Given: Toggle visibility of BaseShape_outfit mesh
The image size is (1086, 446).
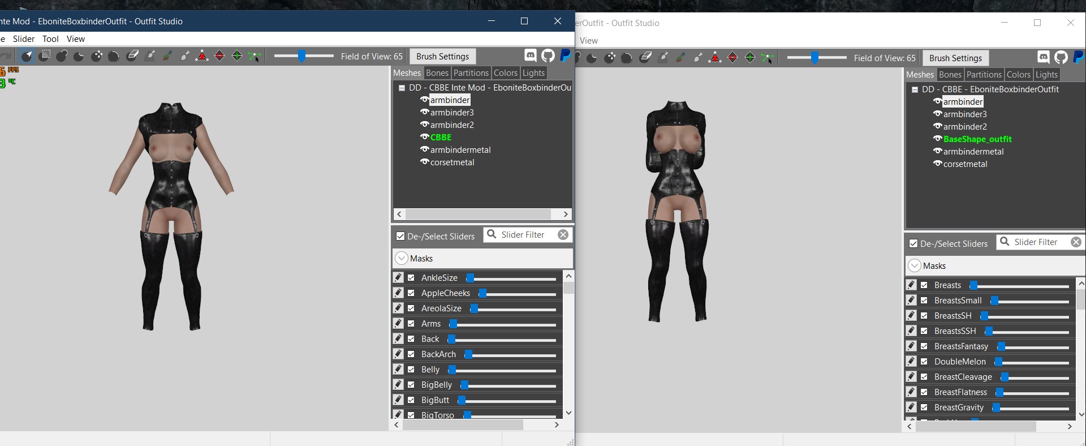Looking at the screenshot, I should click(937, 139).
